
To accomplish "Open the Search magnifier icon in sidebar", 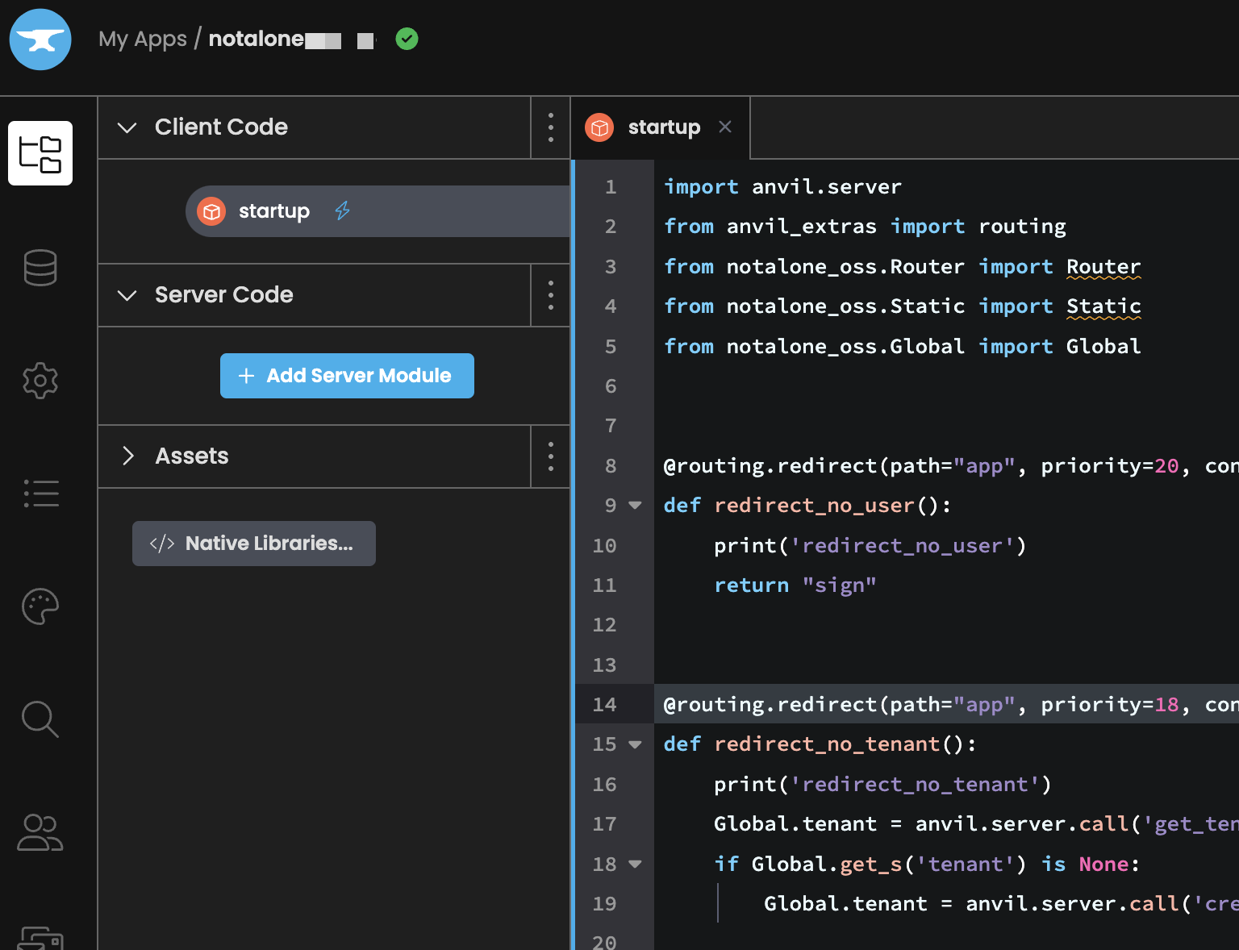I will click(x=40, y=719).
